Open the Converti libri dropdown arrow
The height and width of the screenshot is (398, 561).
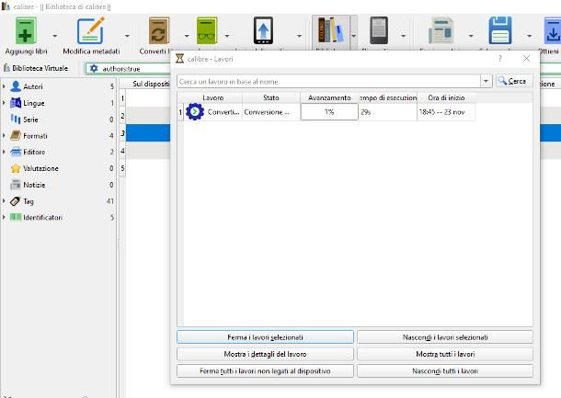(x=187, y=36)
